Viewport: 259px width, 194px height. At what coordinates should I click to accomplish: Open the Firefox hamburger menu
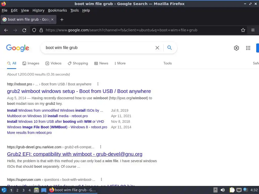point(253,30)
